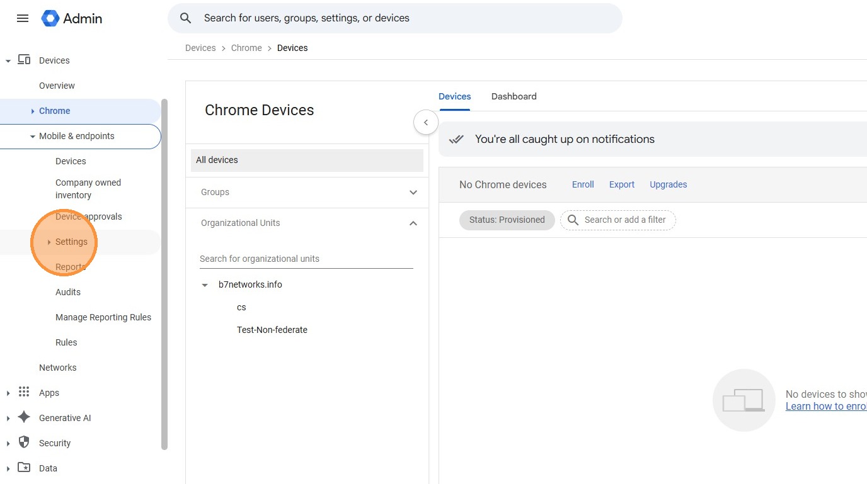Expand the Data section arrow
This screenshot has width=867, height=484.
(8, 469)
